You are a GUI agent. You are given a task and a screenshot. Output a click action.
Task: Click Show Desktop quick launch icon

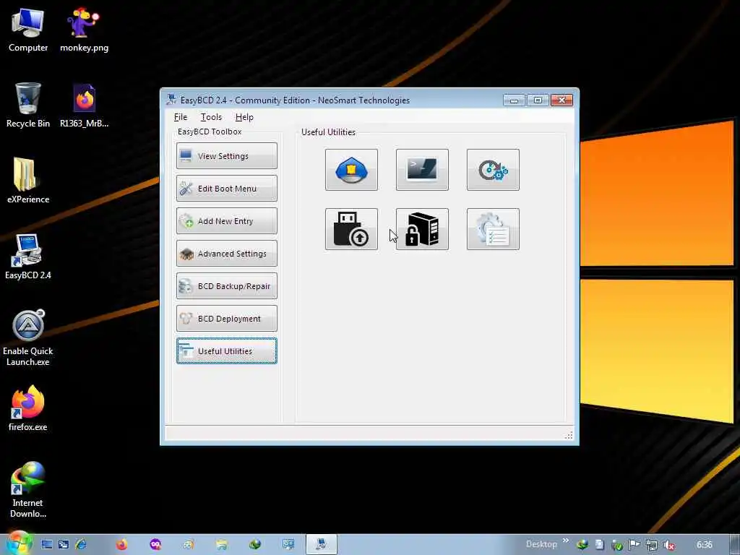point(46,545)
